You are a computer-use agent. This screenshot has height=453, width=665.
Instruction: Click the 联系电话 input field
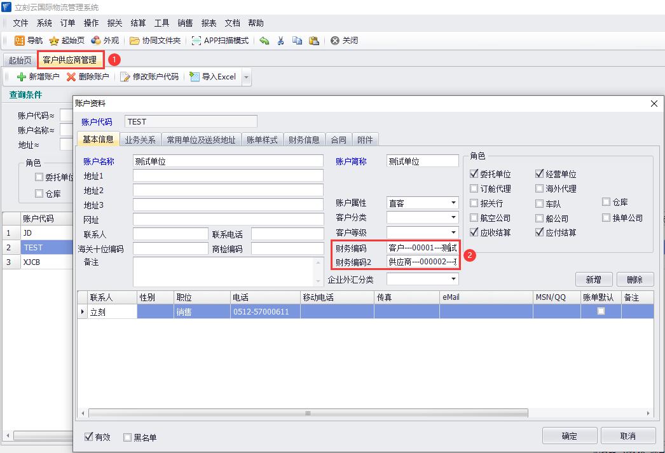tap(287, 234)
